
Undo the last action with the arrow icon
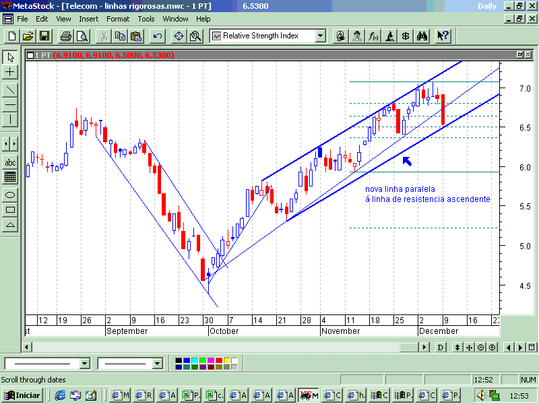158,36
